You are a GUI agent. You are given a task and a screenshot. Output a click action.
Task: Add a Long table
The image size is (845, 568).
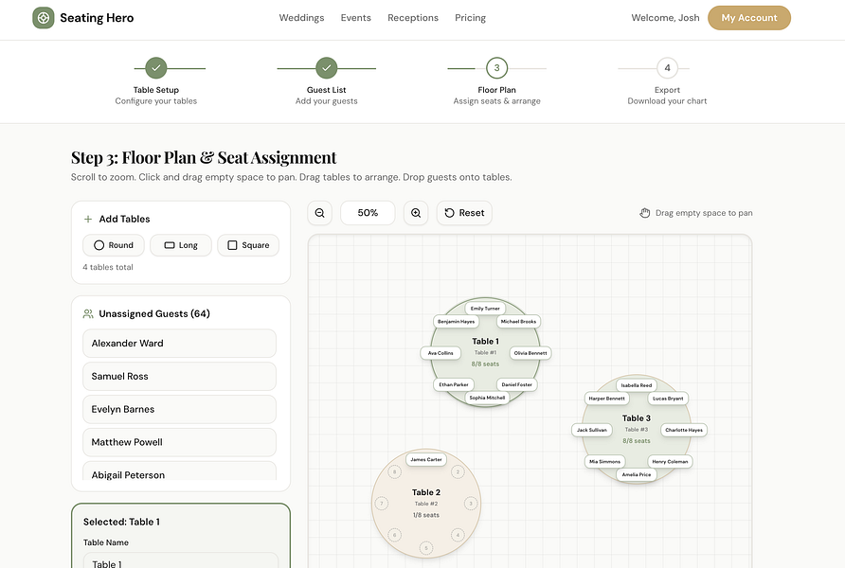181,245
